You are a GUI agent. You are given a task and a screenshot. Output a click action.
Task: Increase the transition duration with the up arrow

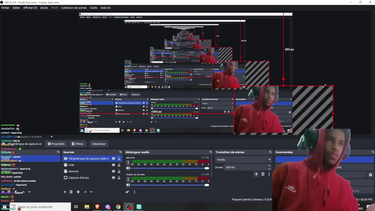point(269,166)
